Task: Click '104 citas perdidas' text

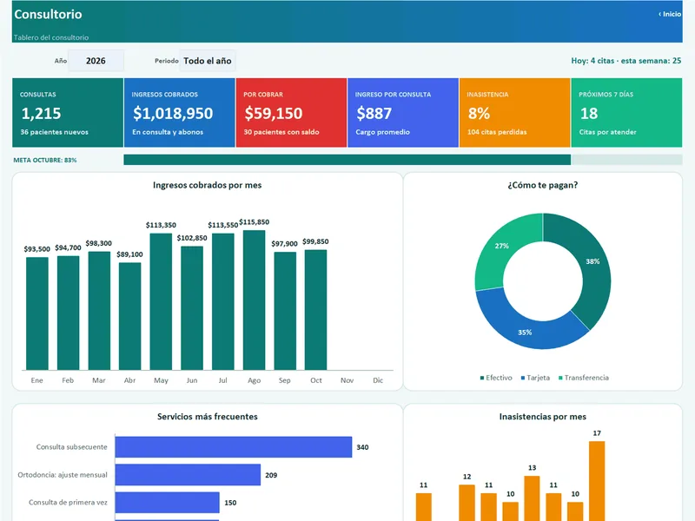Action: [x=497, y=132]
